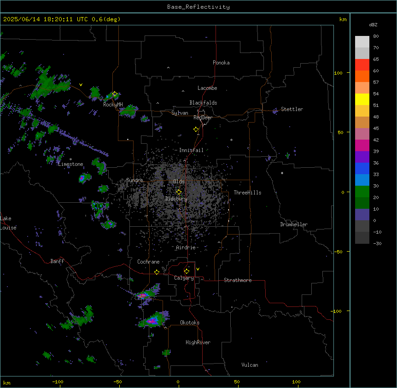The image size is (397, 388).
Task: Select the Lacombe label
Action: pyautogui.click(x=207, y=88)
